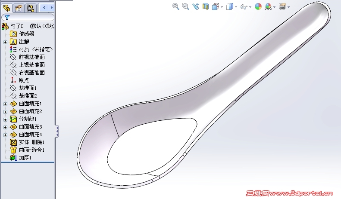Viewport: 341px width, 199px height.
Task: Select the 上视基准面 top plane
Action: click(x=32, y=65)
